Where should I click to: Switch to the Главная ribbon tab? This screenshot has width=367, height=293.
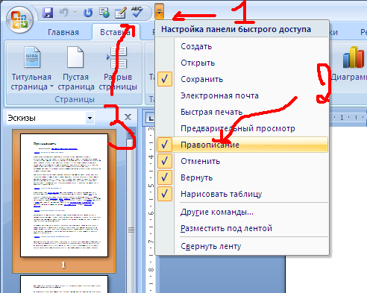tap(63, 32)
